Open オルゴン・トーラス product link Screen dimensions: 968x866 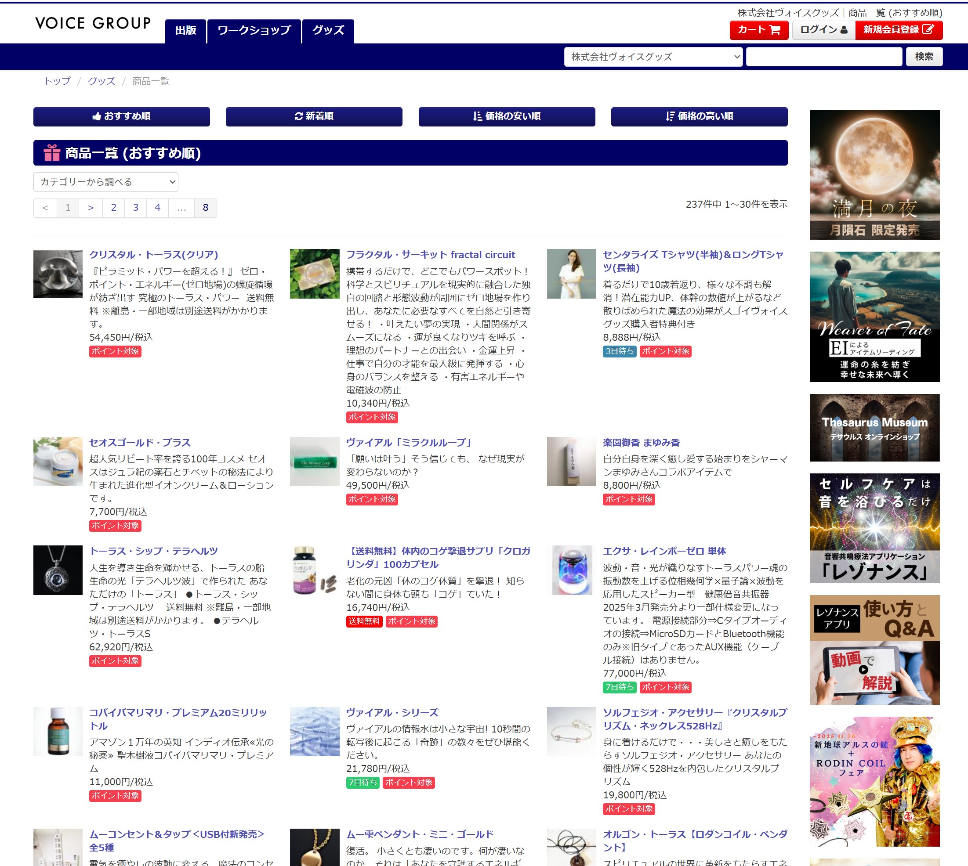tap(695, 841)
